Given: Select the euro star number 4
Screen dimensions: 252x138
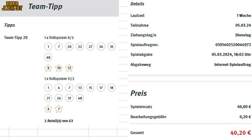Looking at the screenshot, I should click(x=48, y=109).
